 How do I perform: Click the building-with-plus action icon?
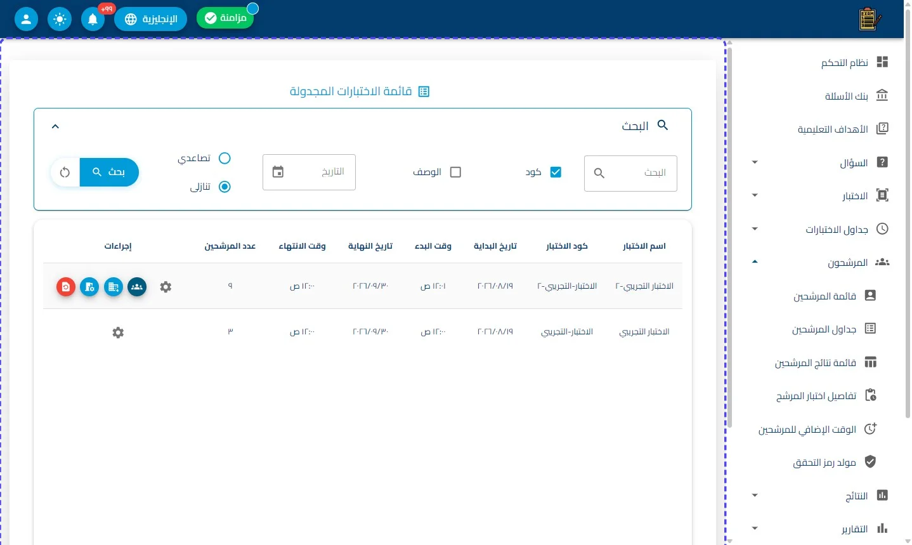114,287
